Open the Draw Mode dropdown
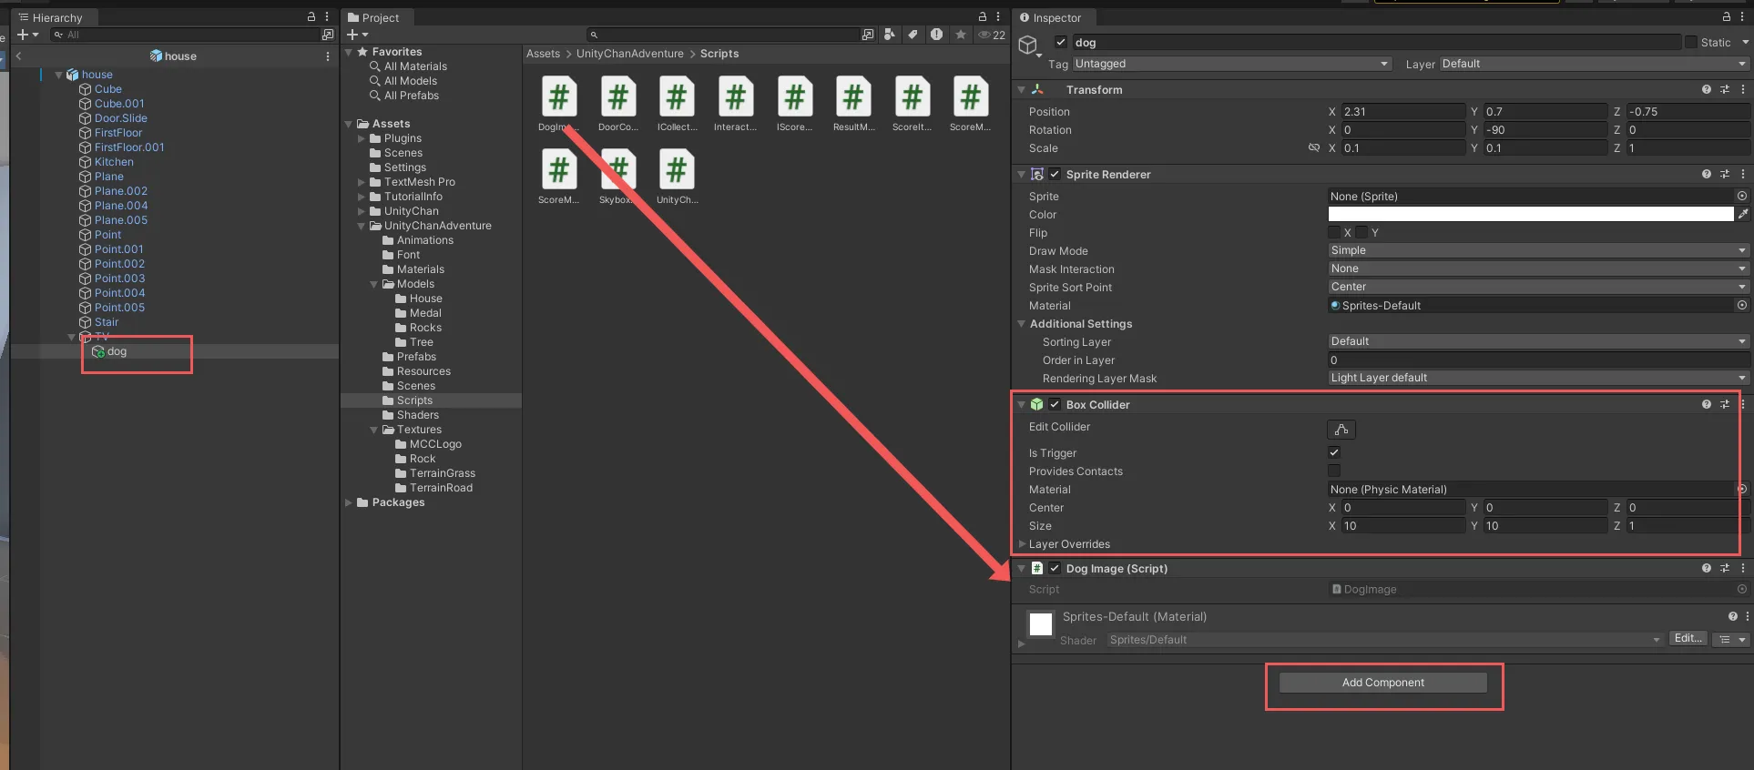 point(1536,251)
